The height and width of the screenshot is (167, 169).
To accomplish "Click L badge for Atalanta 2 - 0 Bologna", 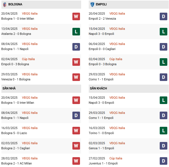I will point(76,31).
